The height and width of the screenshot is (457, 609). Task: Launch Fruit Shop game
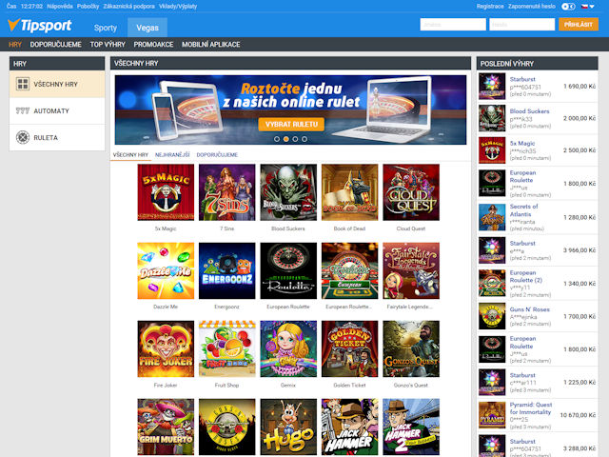coord(227,349)
